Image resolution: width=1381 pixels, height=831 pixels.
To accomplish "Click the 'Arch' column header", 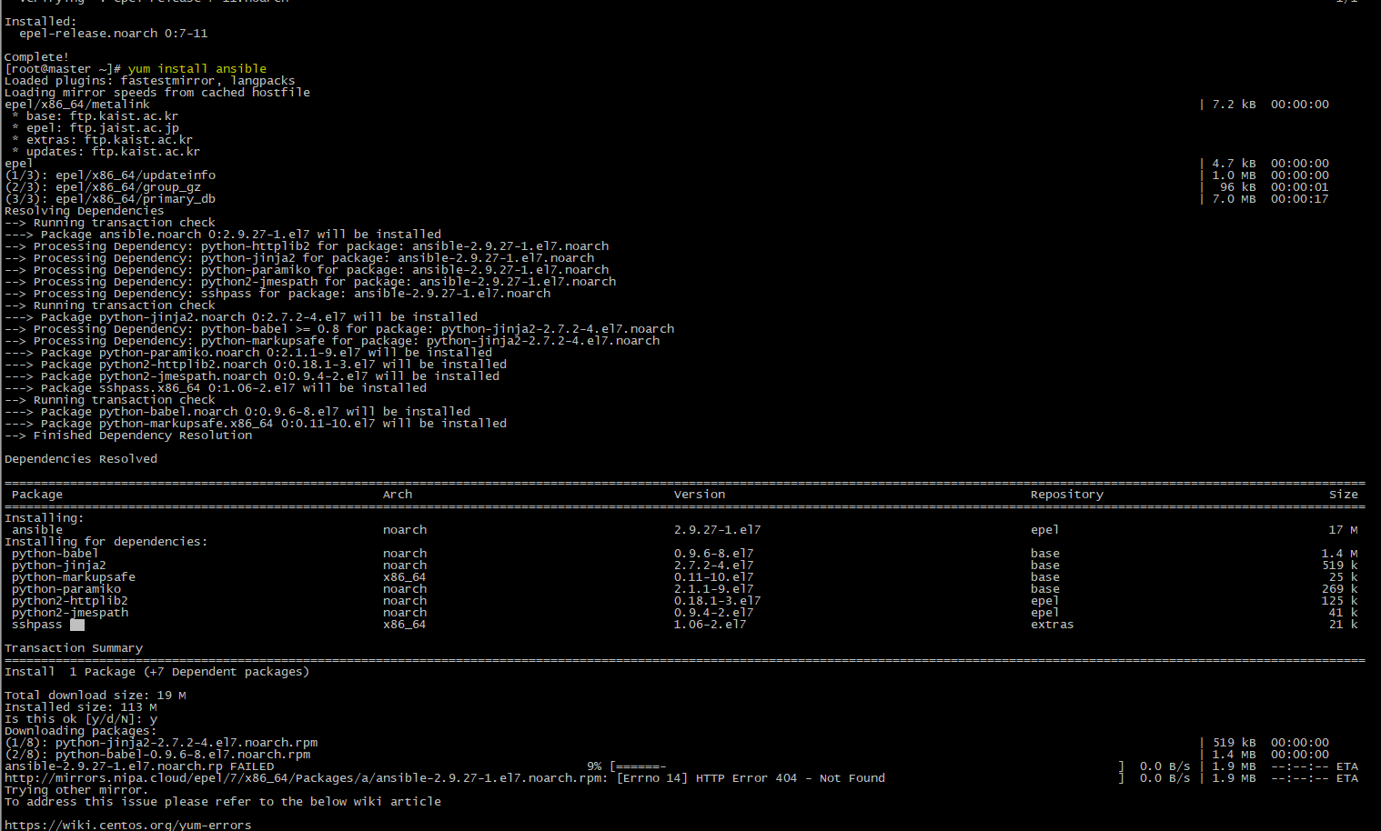I will pyautogui.click(x=398, y=495).
